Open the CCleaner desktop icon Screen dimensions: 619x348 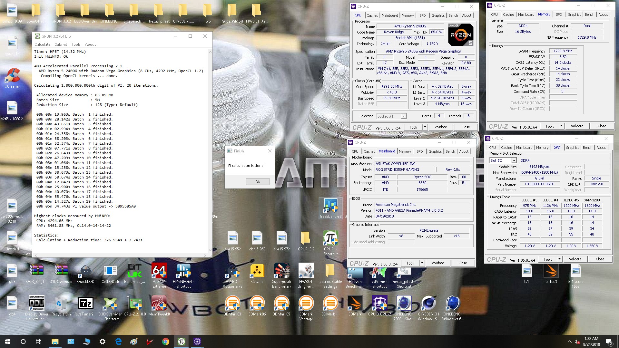pos(12,78)
